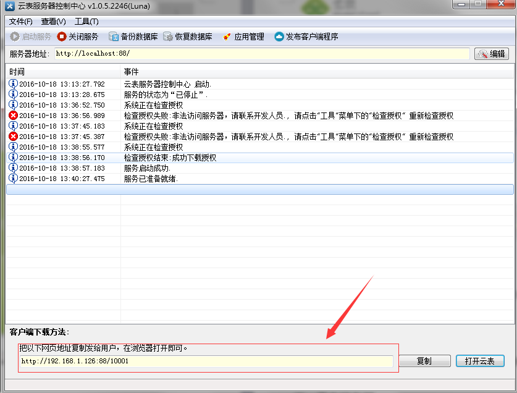Viewport: 517px width, 393px height.
Task: Click error icon of 13:37:45.387 log row
Action: [13, 137]
